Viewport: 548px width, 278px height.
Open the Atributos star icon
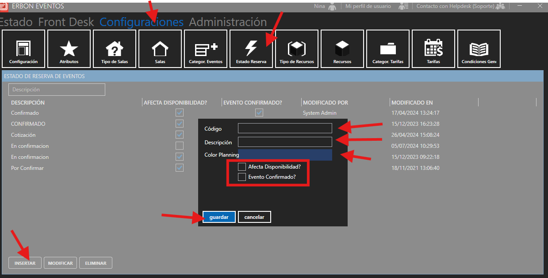tap(69, 48)
